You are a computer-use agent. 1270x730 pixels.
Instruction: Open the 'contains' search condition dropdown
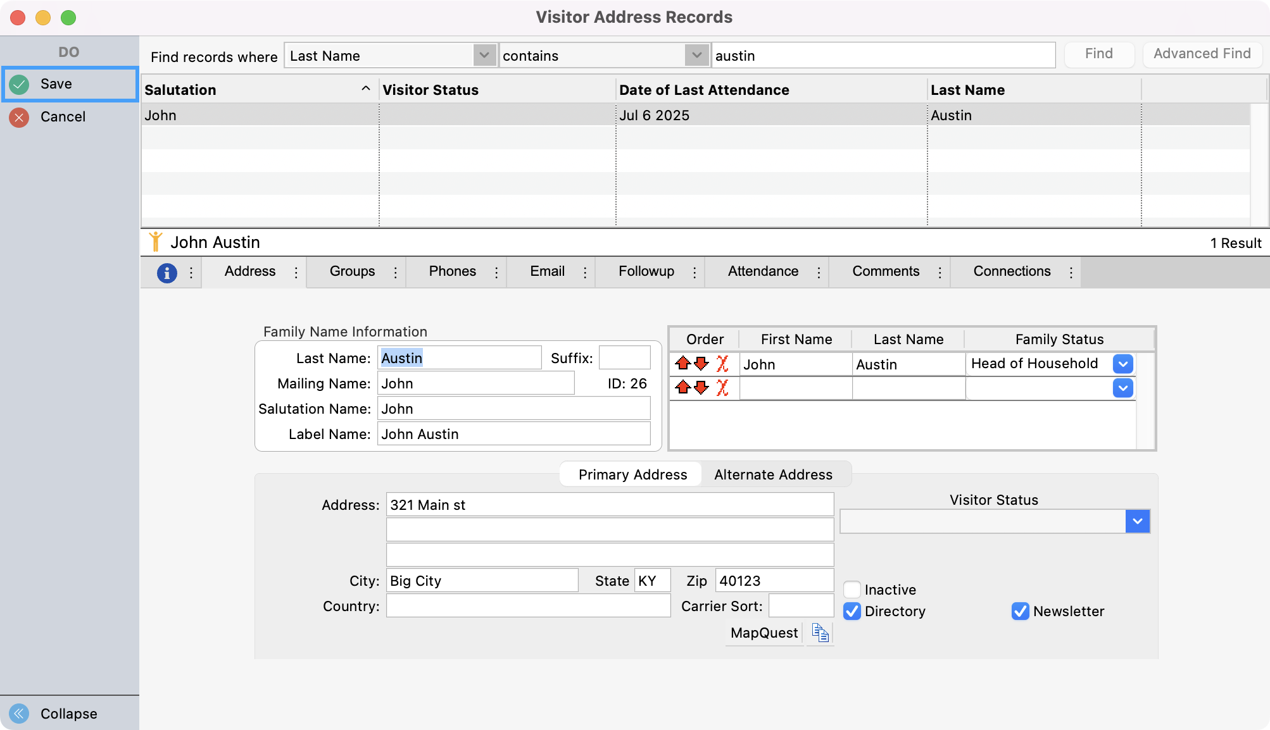(696, 56)
